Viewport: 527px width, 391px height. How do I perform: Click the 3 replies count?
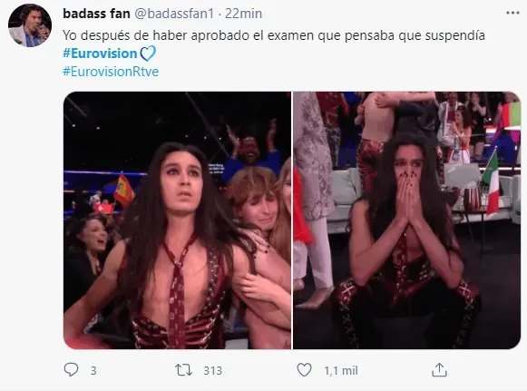93,370
